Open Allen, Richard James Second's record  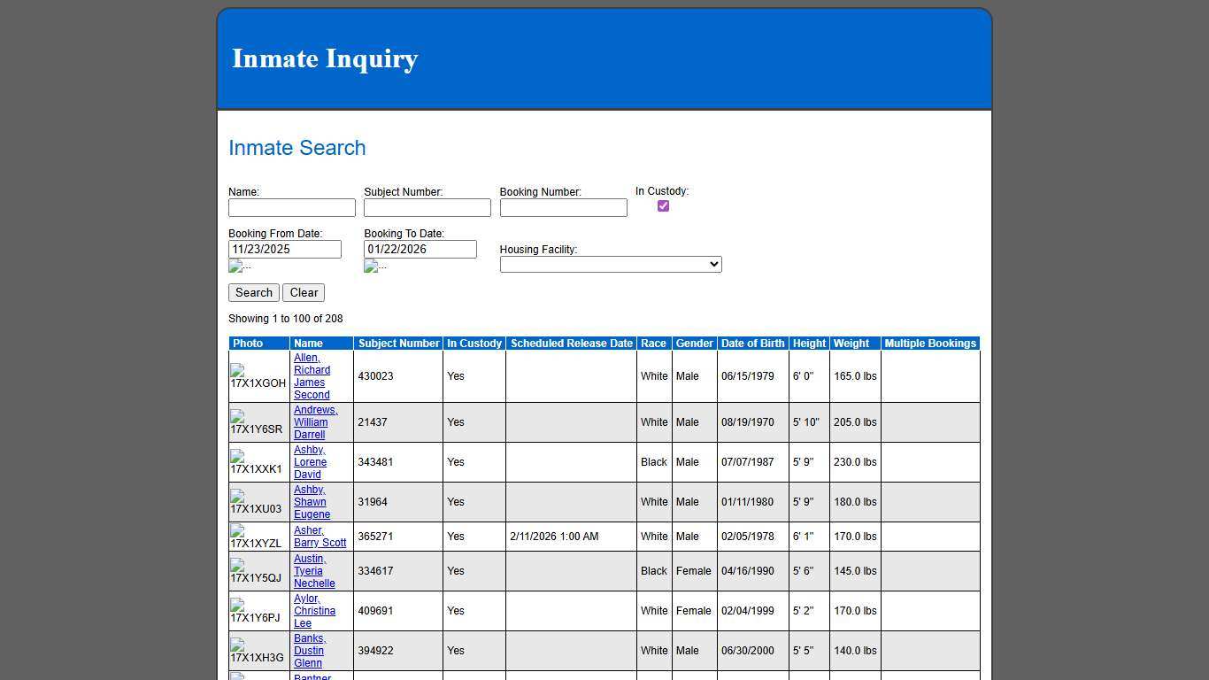click(312, 376)
